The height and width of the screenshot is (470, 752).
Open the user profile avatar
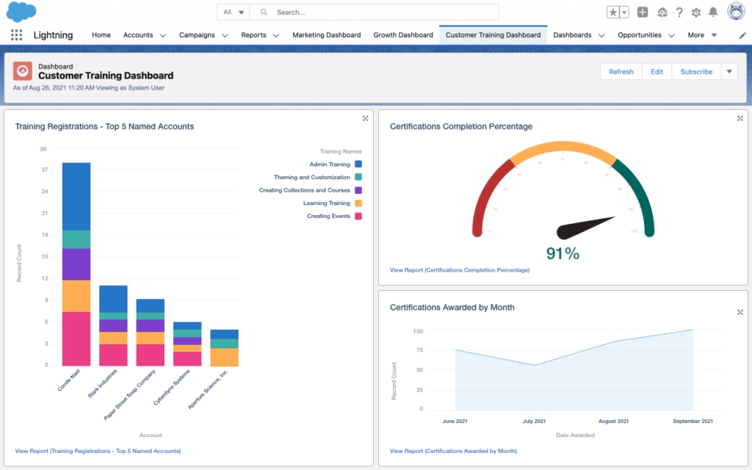736,12
